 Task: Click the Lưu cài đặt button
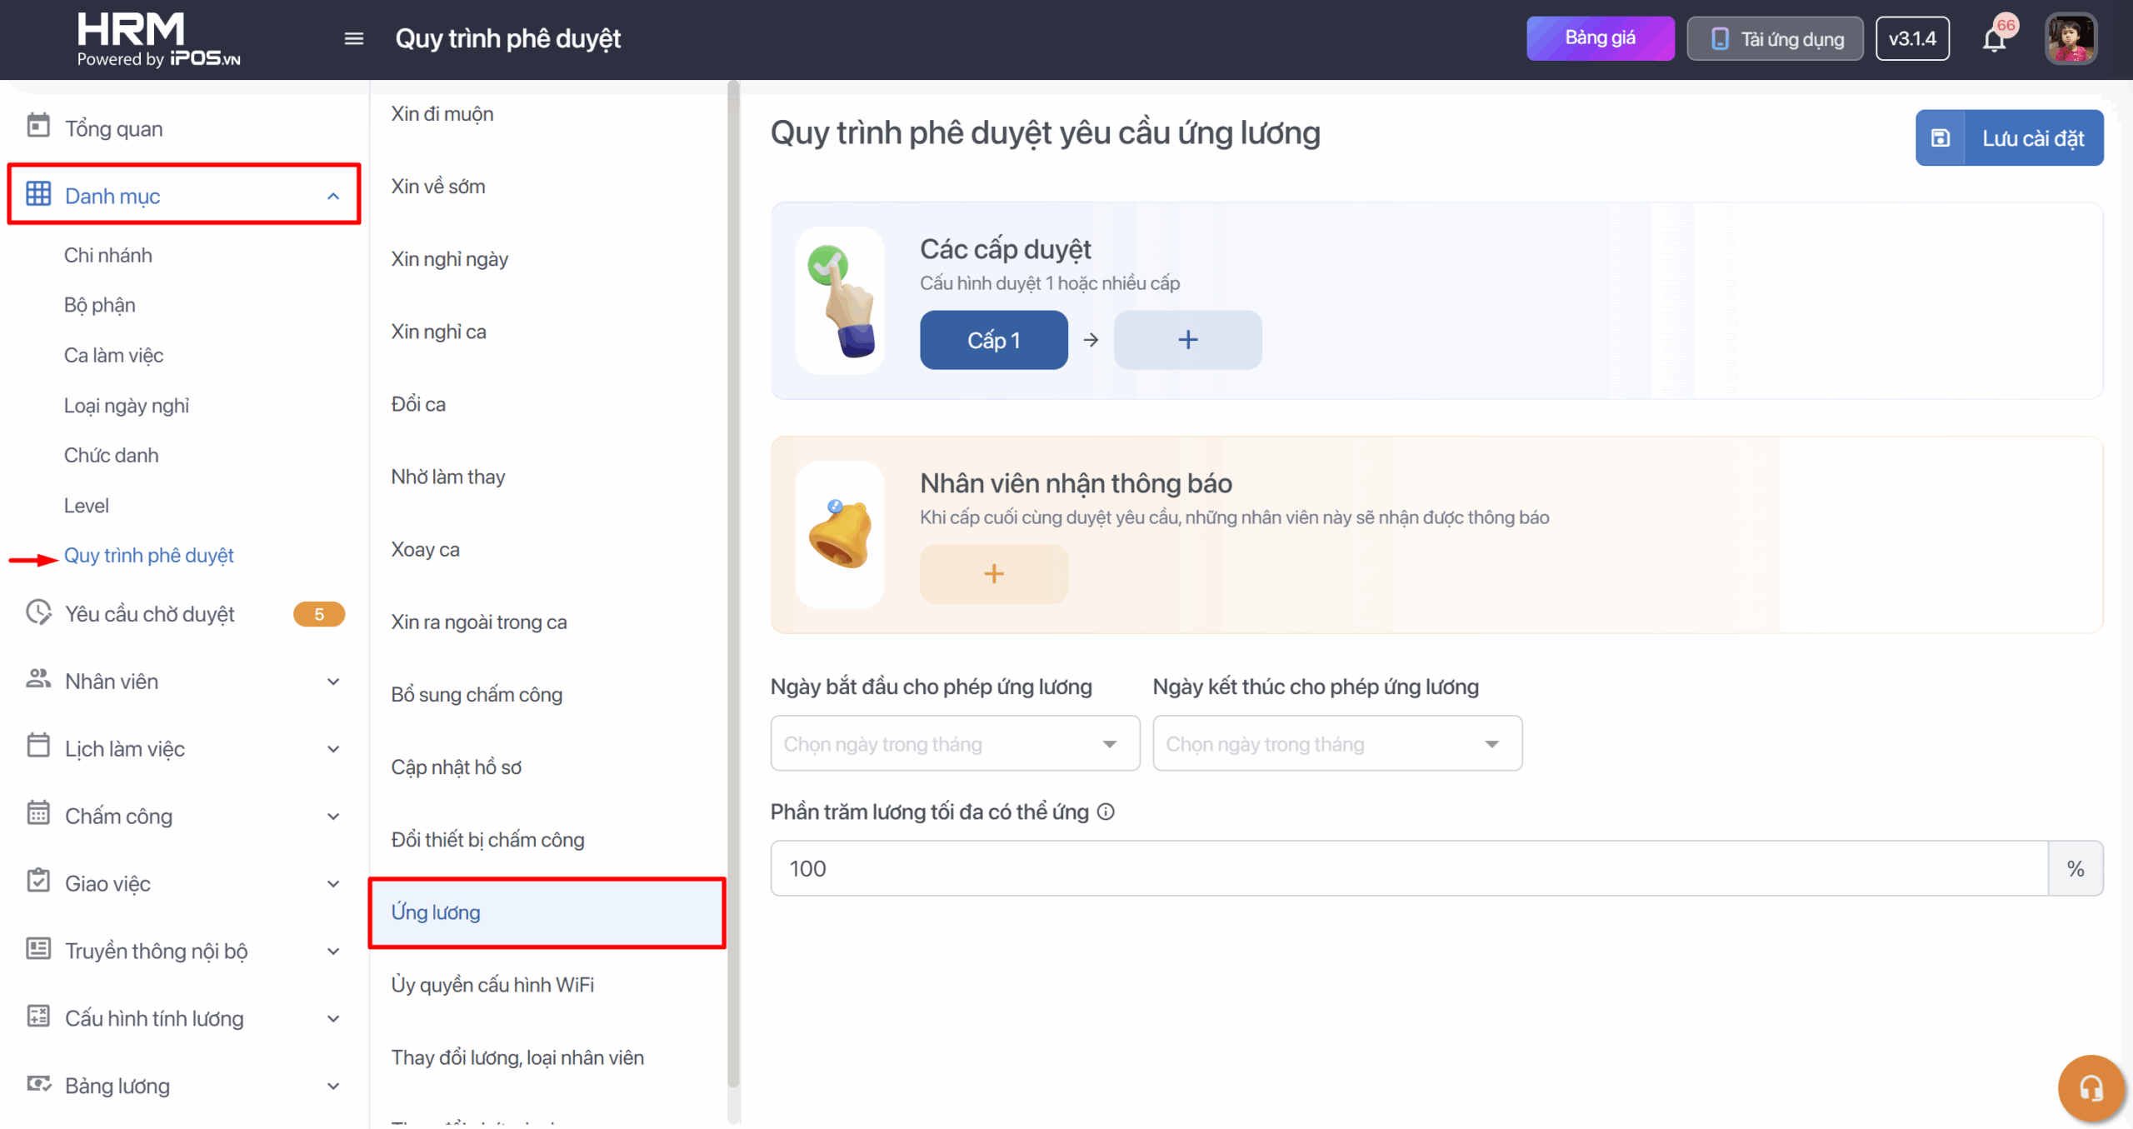2009,138
